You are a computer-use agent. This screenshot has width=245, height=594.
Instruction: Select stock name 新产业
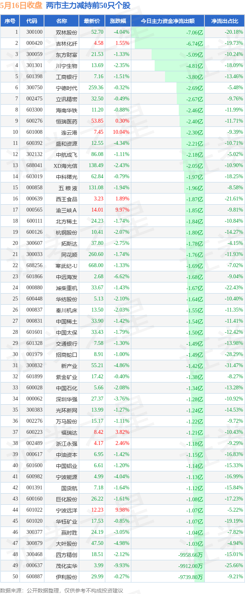pyautogui.click(x=69, y=366)
